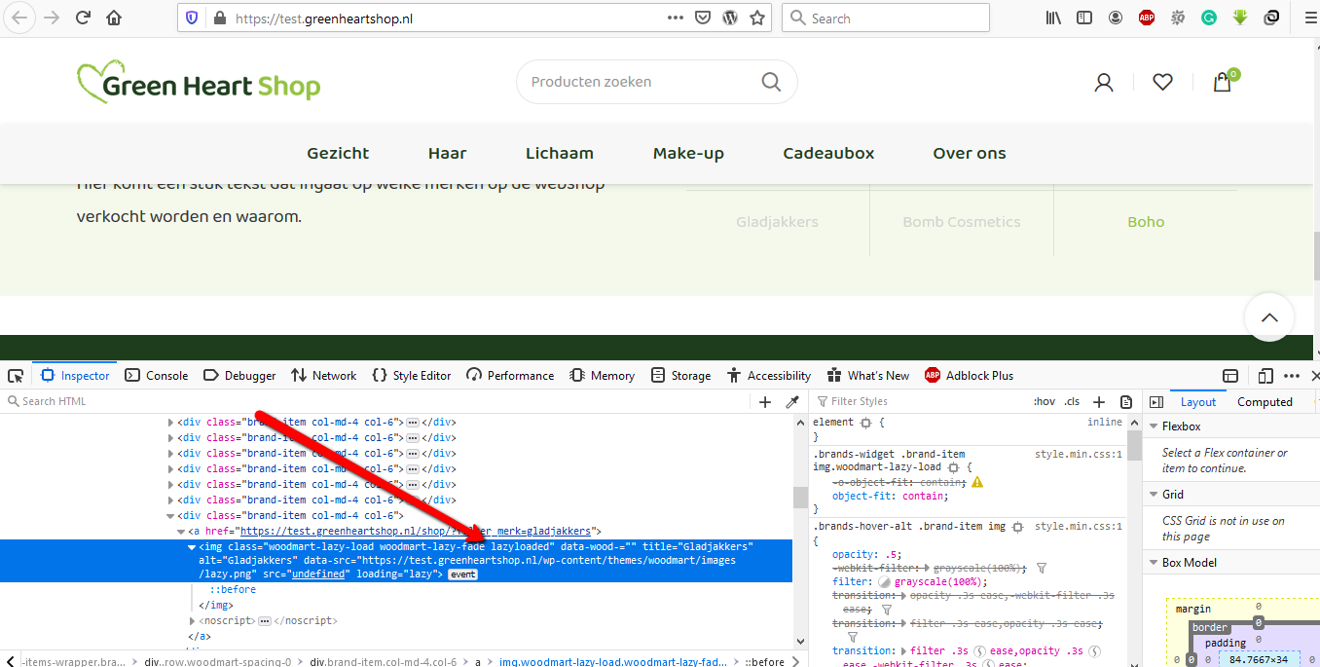The width and height of the screenshot is (1320, 667).
Task: Open responsive design mode
Action: (x=1265, y=376)
